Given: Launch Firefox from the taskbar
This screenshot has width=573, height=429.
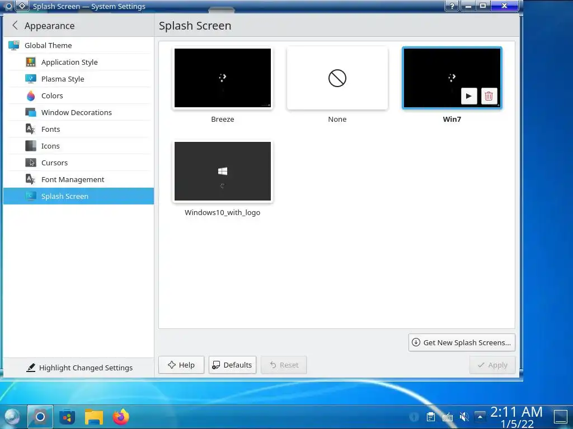Looking at the screenshot, I should point(121,417).
